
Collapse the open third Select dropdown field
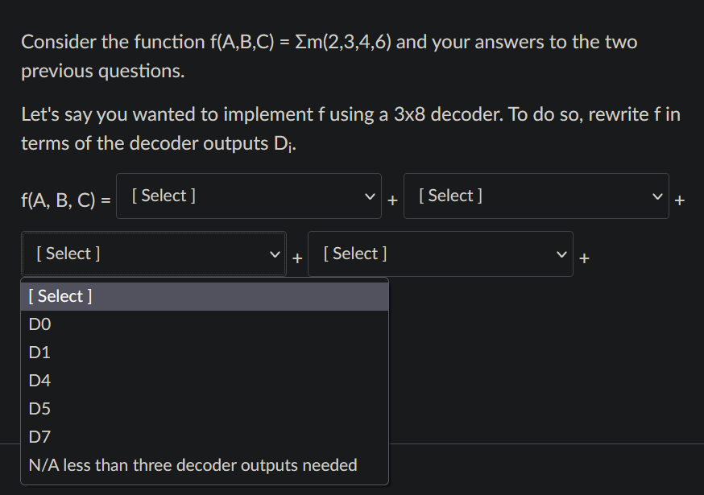click(x=154, y=254)
